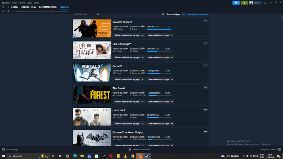Sort by Conquistas alcançadas
This screenshot has height=159, width=283.
pos(198,14)
